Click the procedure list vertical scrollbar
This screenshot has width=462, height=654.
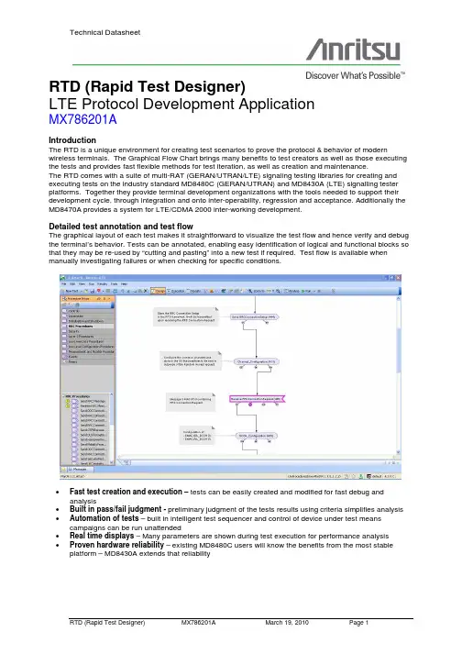111,428
